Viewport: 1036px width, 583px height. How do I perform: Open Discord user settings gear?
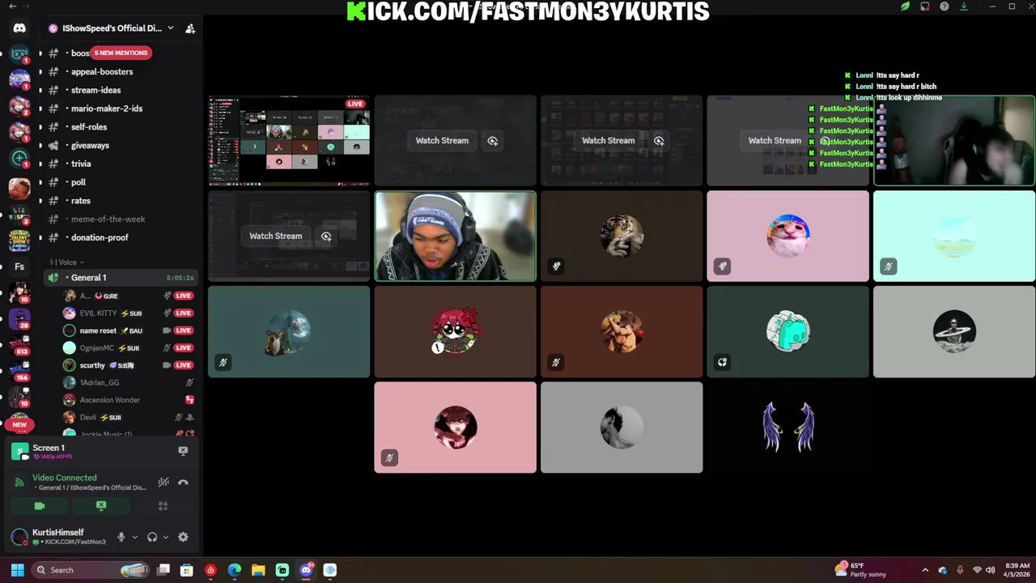[x=183, y=537]
